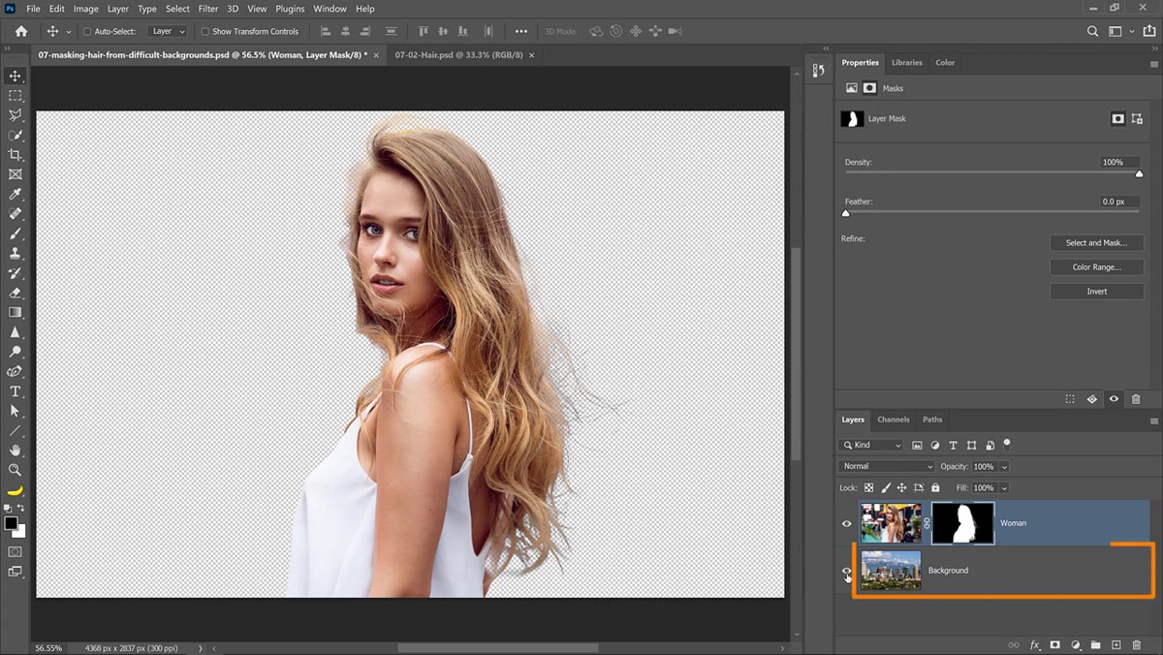Select the Move tool in toolbar

(15, 76)
